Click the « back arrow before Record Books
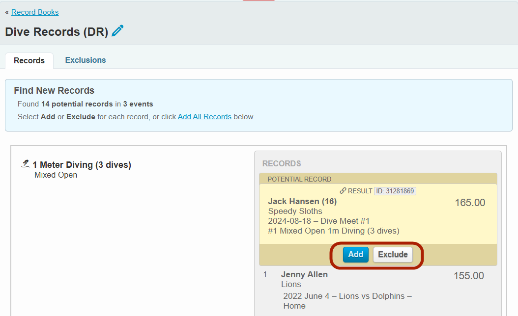 pos(7,12)
